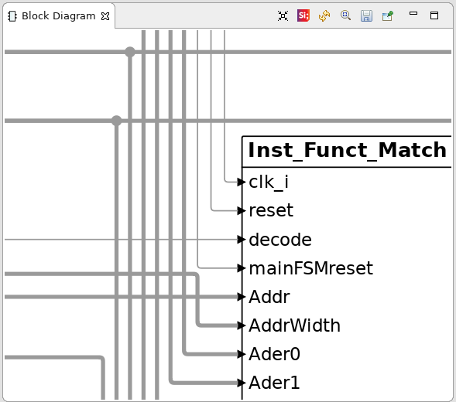Click the collapse-to-fit arrows icon
Screen dimensions: 456x402
pyautogui.click(x=283, y=15)
